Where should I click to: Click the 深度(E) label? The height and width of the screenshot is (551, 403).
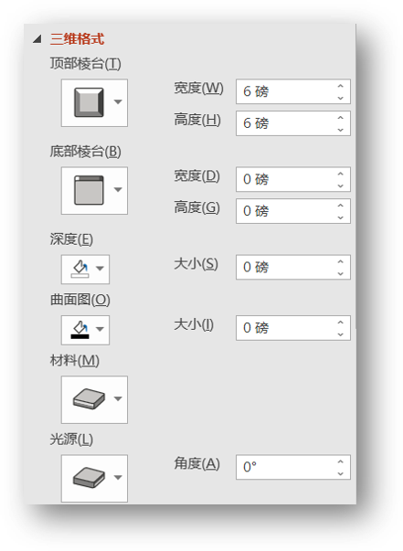[71, 239]
